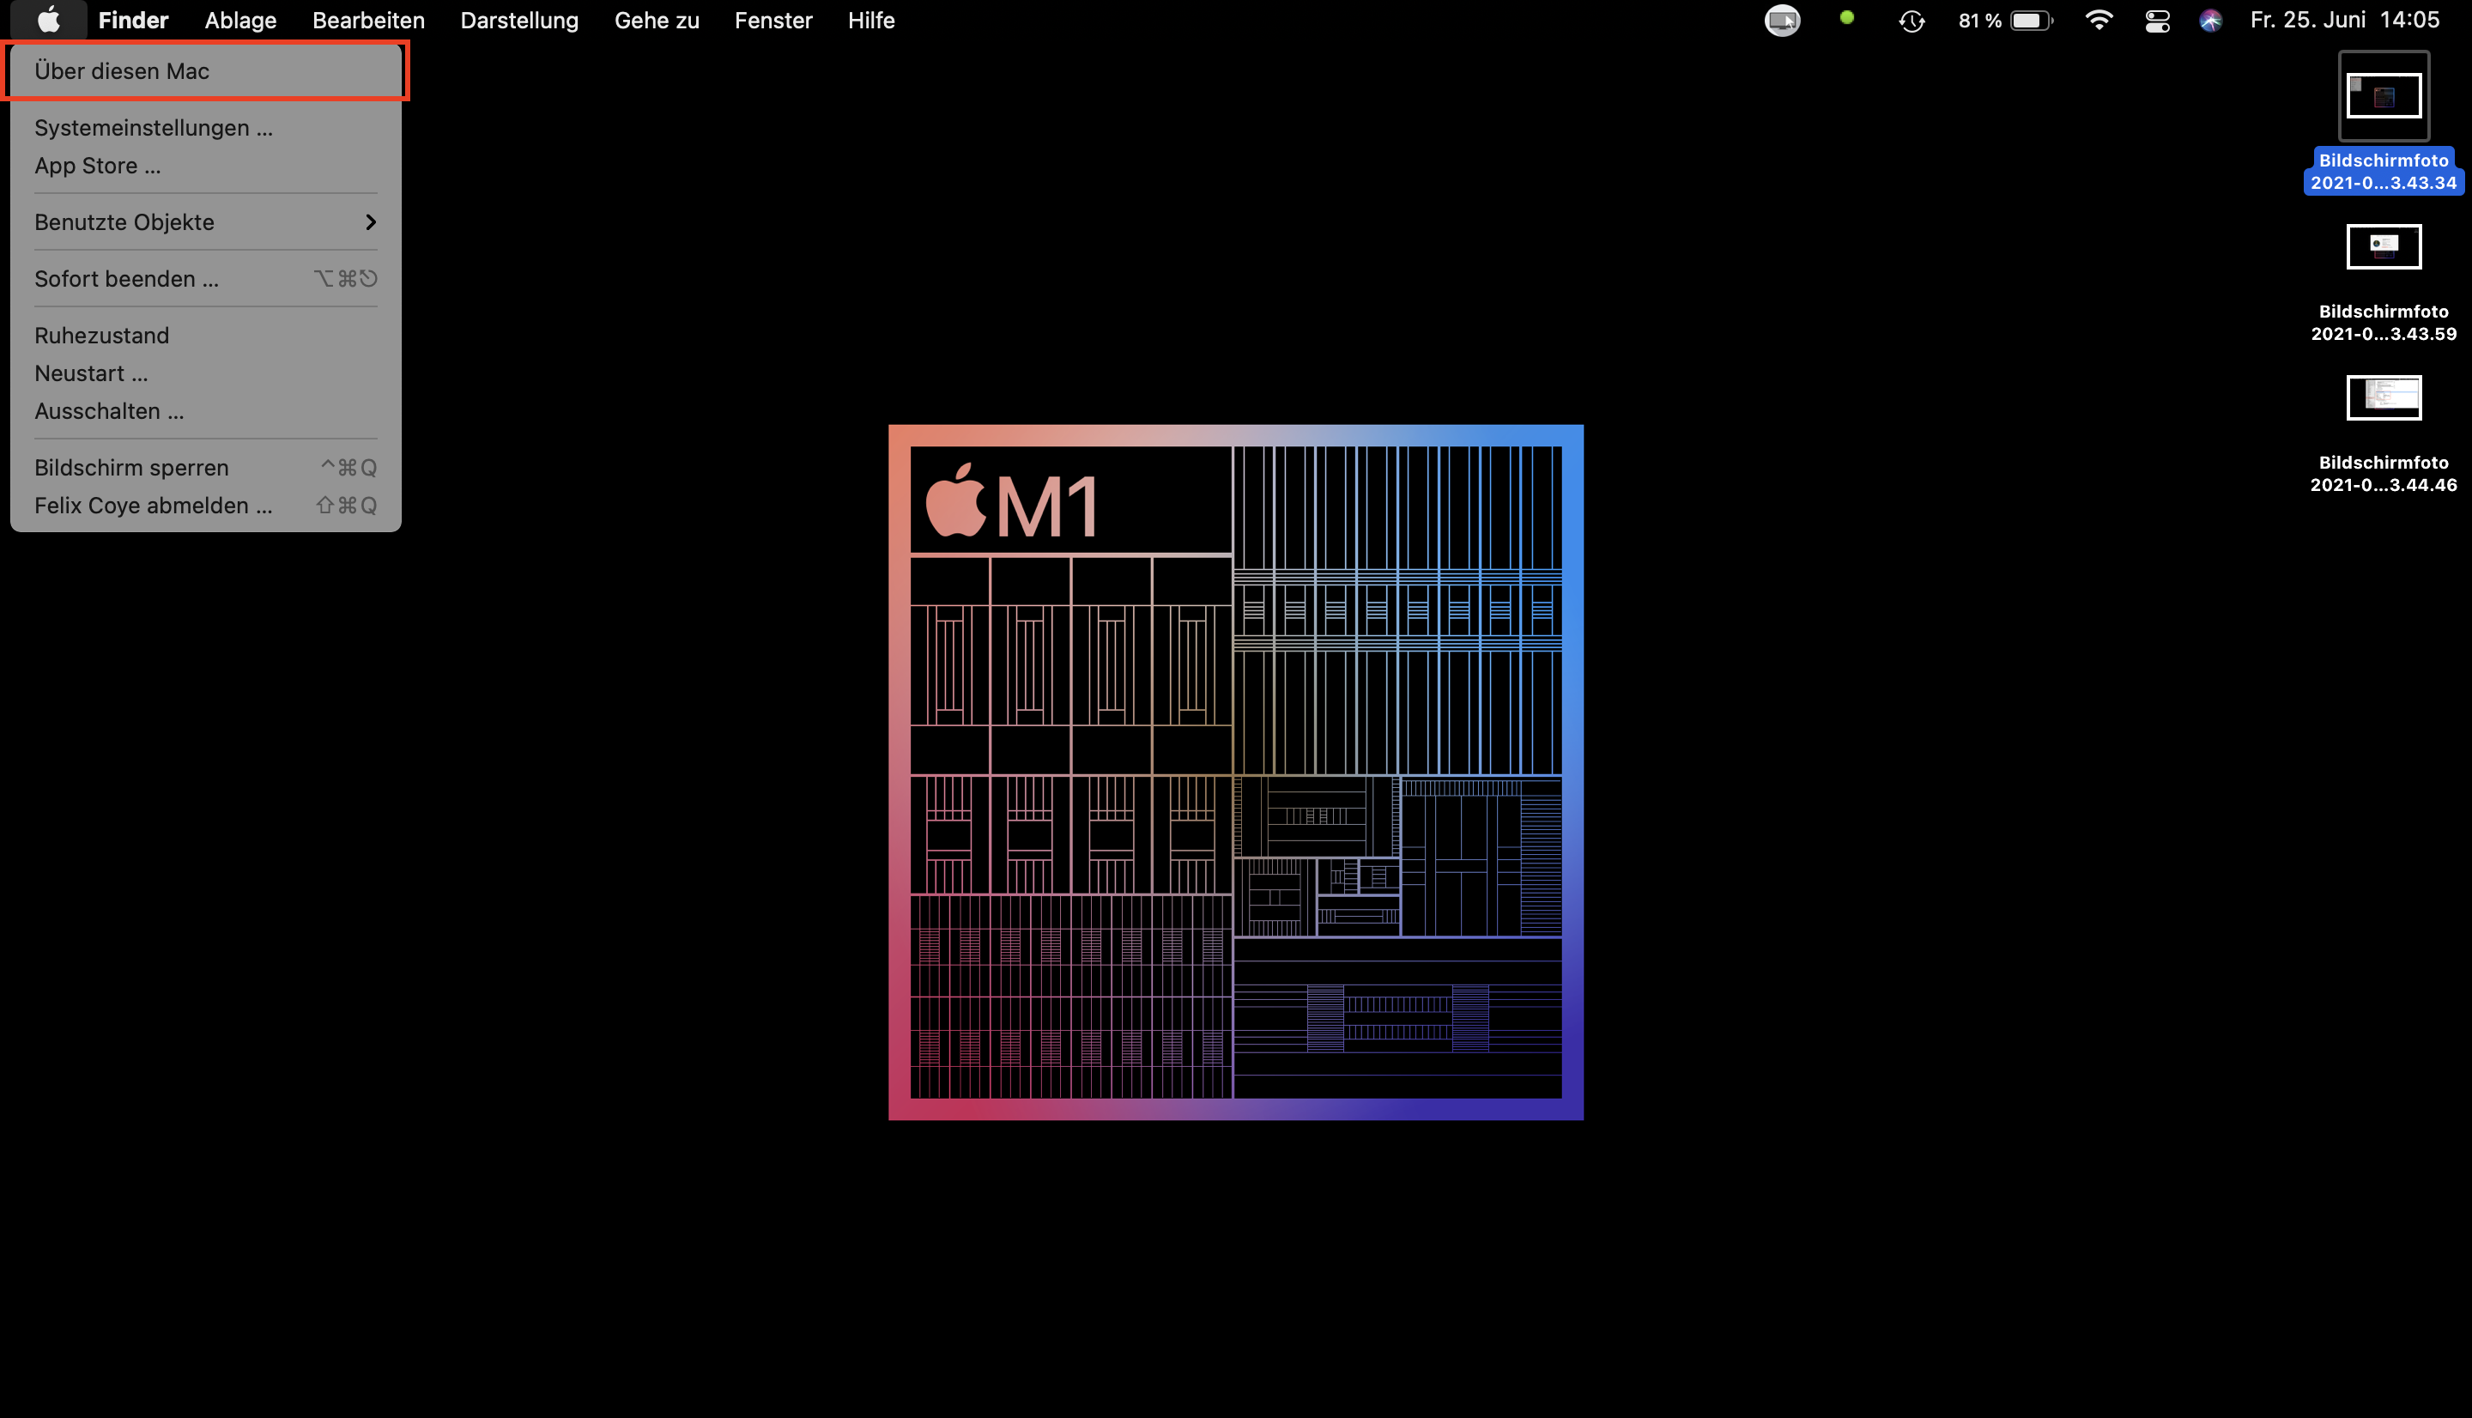The image size is (2472, 1418).
Task: Click the Time Machine menu bar icon
Action: (x=1912, y=21)
